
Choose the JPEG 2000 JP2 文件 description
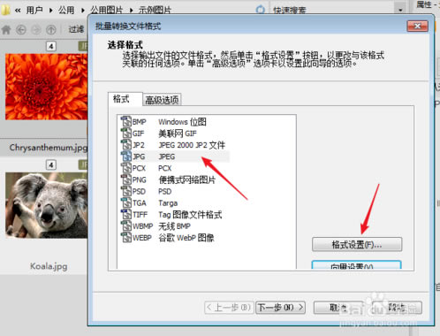(x=192, y=145)
